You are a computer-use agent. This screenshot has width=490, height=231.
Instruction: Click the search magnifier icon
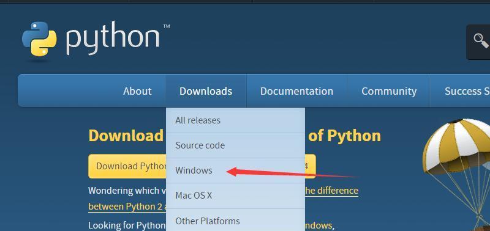point(481,42)
